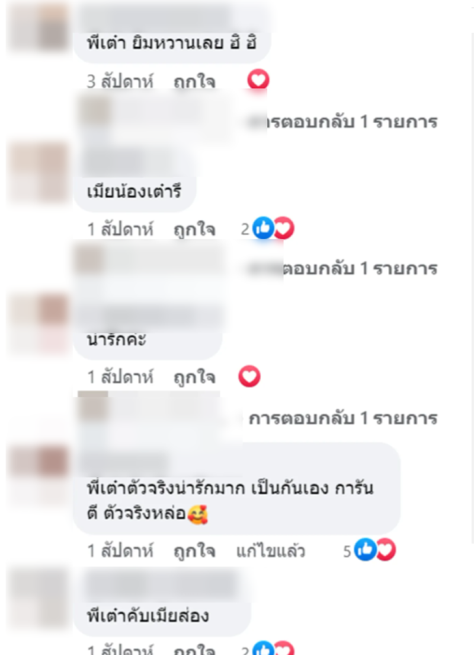The image size is (474, 655).
Task: Open reaction count 2 under 'เมียน้องเต๋ารึ'
Action: [x=245, y=229]
